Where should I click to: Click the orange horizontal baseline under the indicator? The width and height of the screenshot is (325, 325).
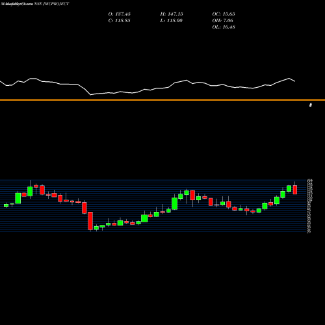click(x=162, y=100)
